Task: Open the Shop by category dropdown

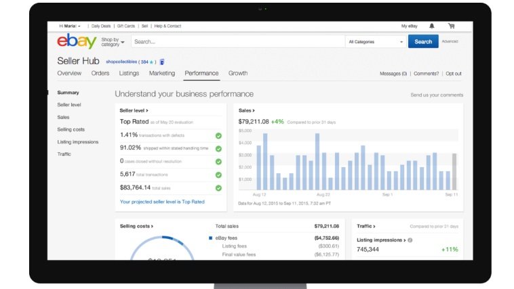Action: point(113,42)
